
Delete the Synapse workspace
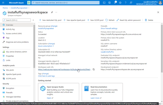[149, 20]
